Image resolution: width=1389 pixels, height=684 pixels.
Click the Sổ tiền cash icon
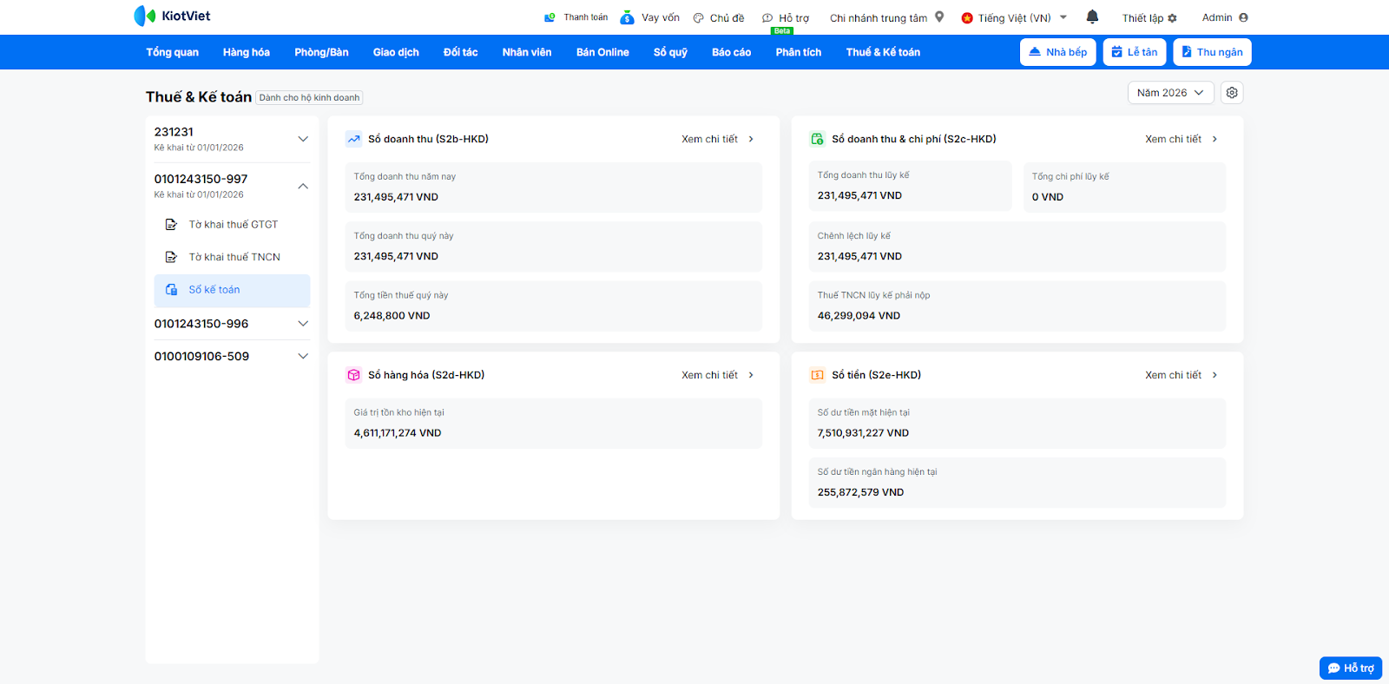817,375
